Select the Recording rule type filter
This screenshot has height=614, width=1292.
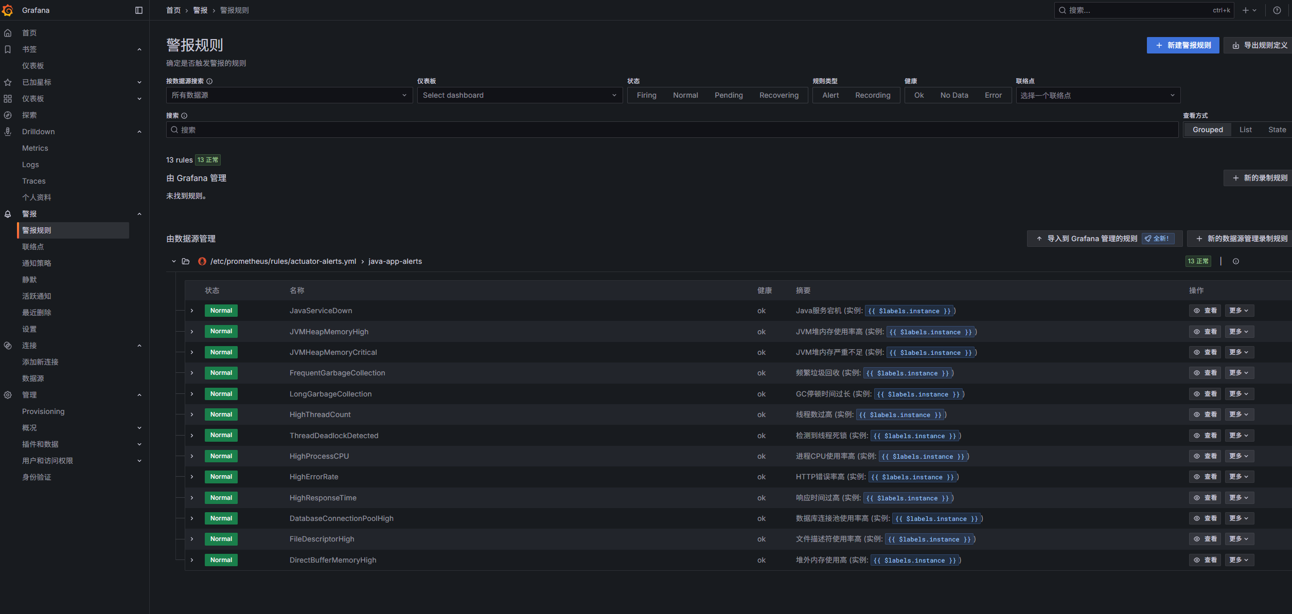click(x=872, y=95)
